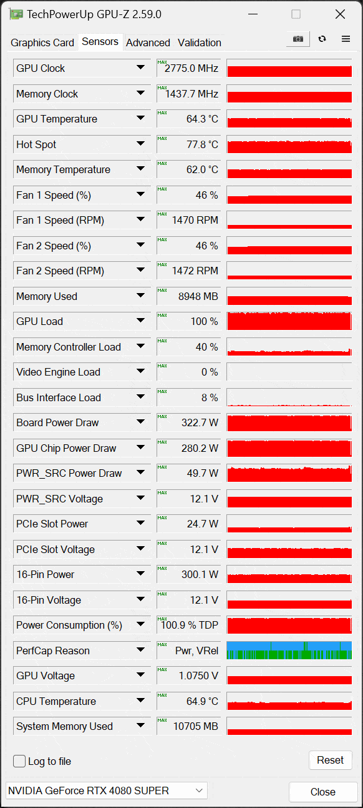Click the MAX indicator on GPU Clock value
This screenshot has width=363, height=808.
tap(162, 62)
